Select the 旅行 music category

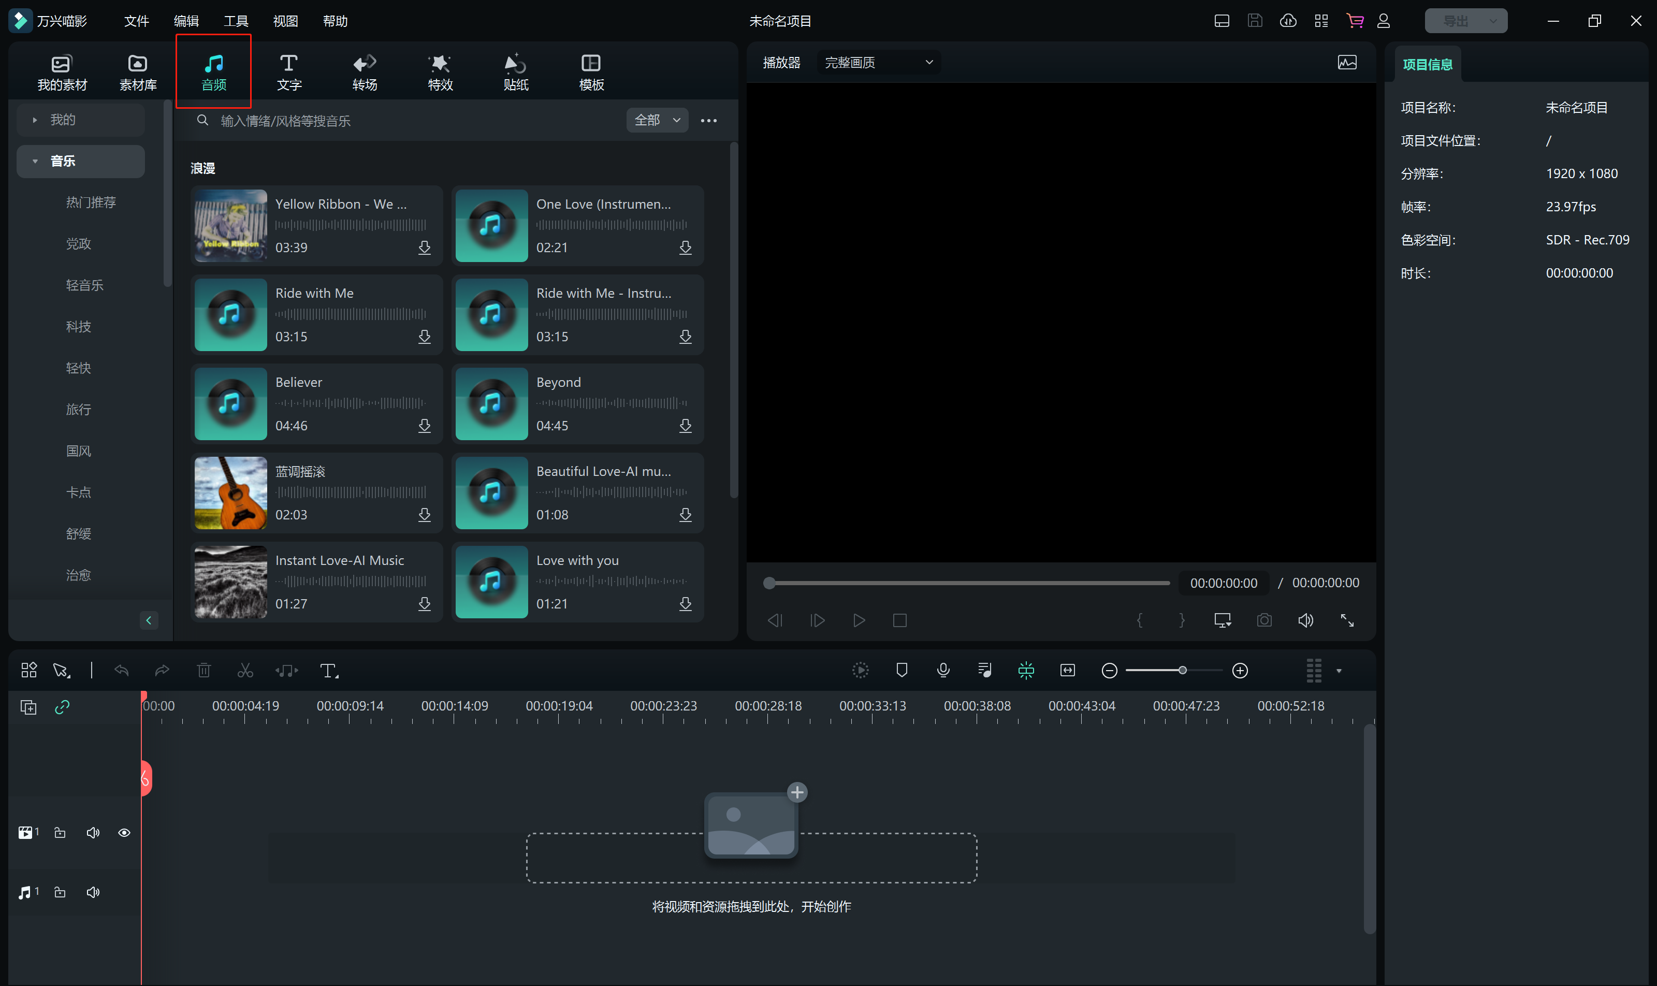coord(78,409)
